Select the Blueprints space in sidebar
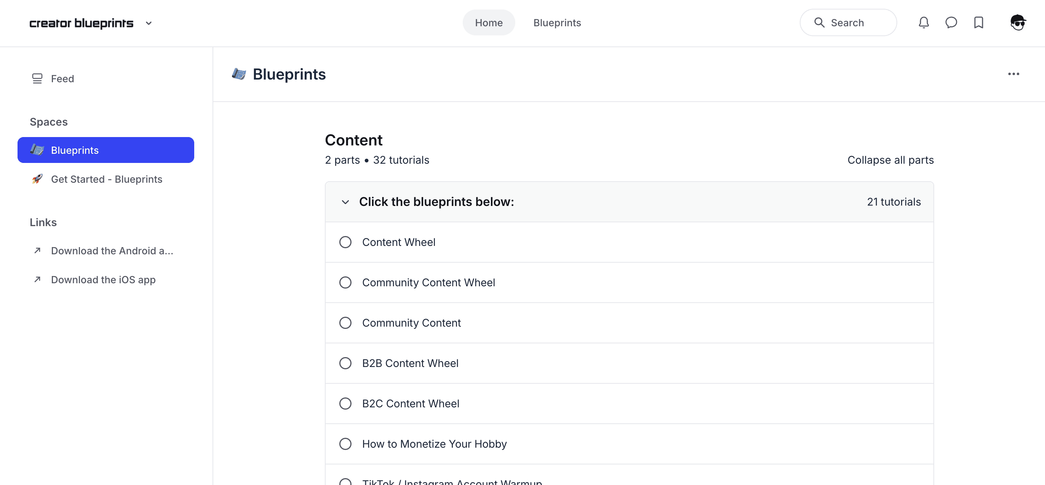 105,150
